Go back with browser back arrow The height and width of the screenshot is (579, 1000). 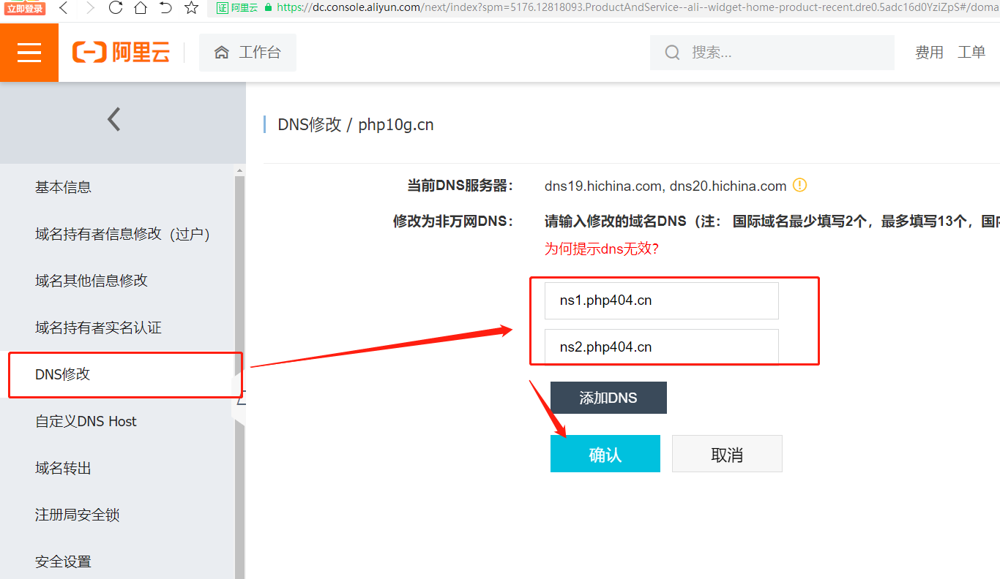(64, 8)
